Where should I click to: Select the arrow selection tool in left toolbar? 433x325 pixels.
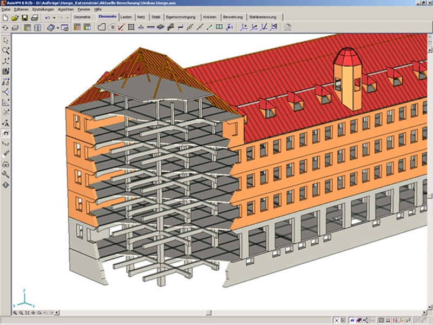point(6,40)
